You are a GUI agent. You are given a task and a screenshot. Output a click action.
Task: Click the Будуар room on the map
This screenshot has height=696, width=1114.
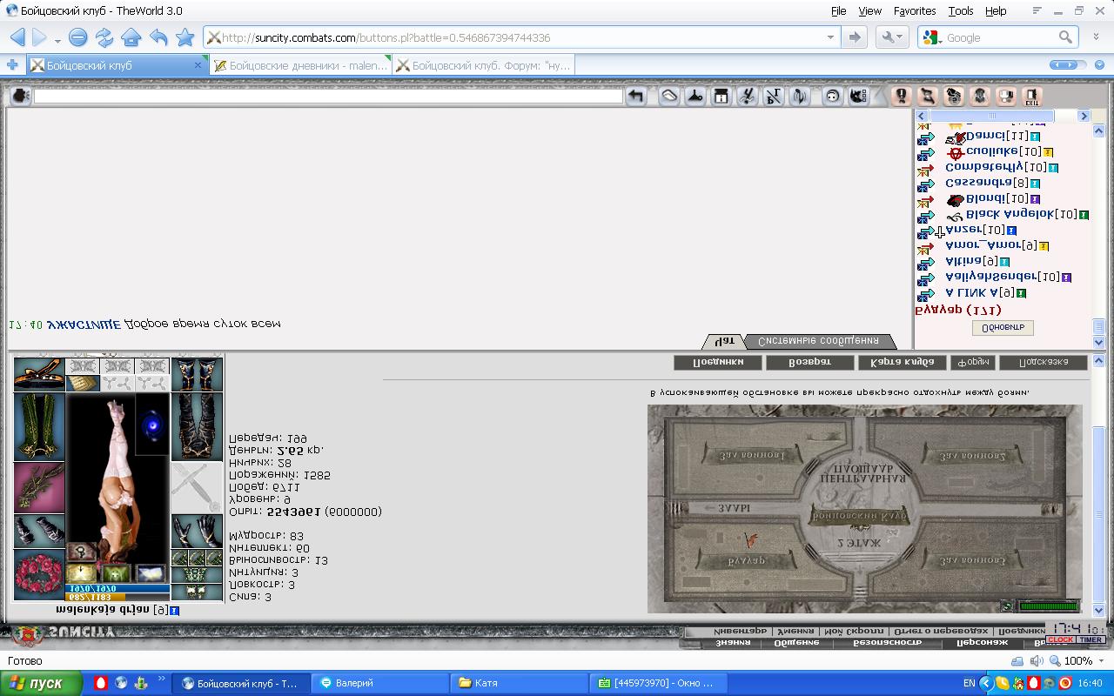(746, 561)
